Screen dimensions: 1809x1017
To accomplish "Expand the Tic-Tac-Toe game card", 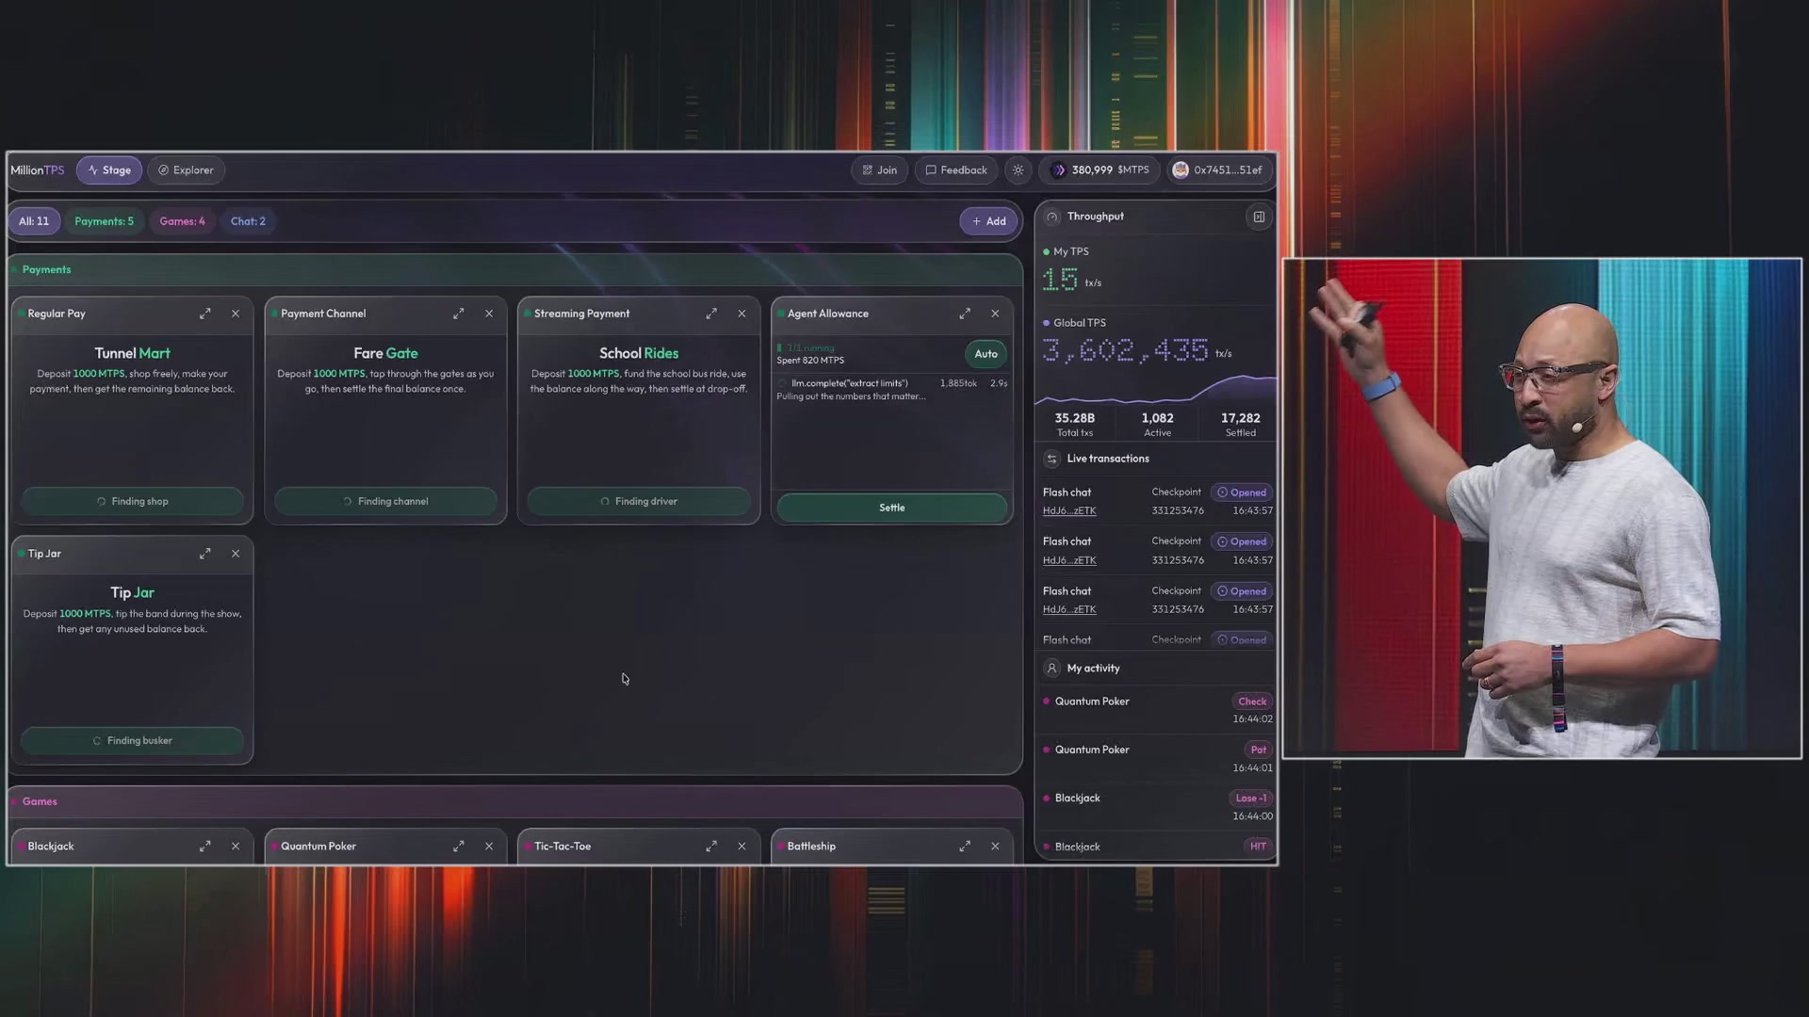I will point(711,847).
